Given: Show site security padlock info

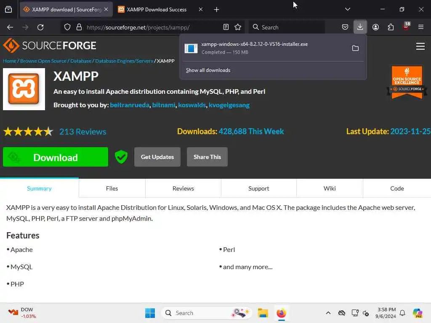Looking at the screenshot, I should click(x=79, y=27).
